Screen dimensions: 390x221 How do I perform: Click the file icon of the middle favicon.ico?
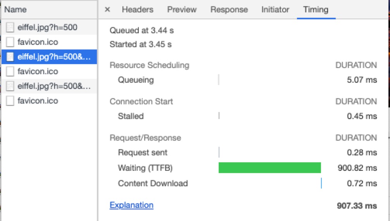(x=10, y=71)
